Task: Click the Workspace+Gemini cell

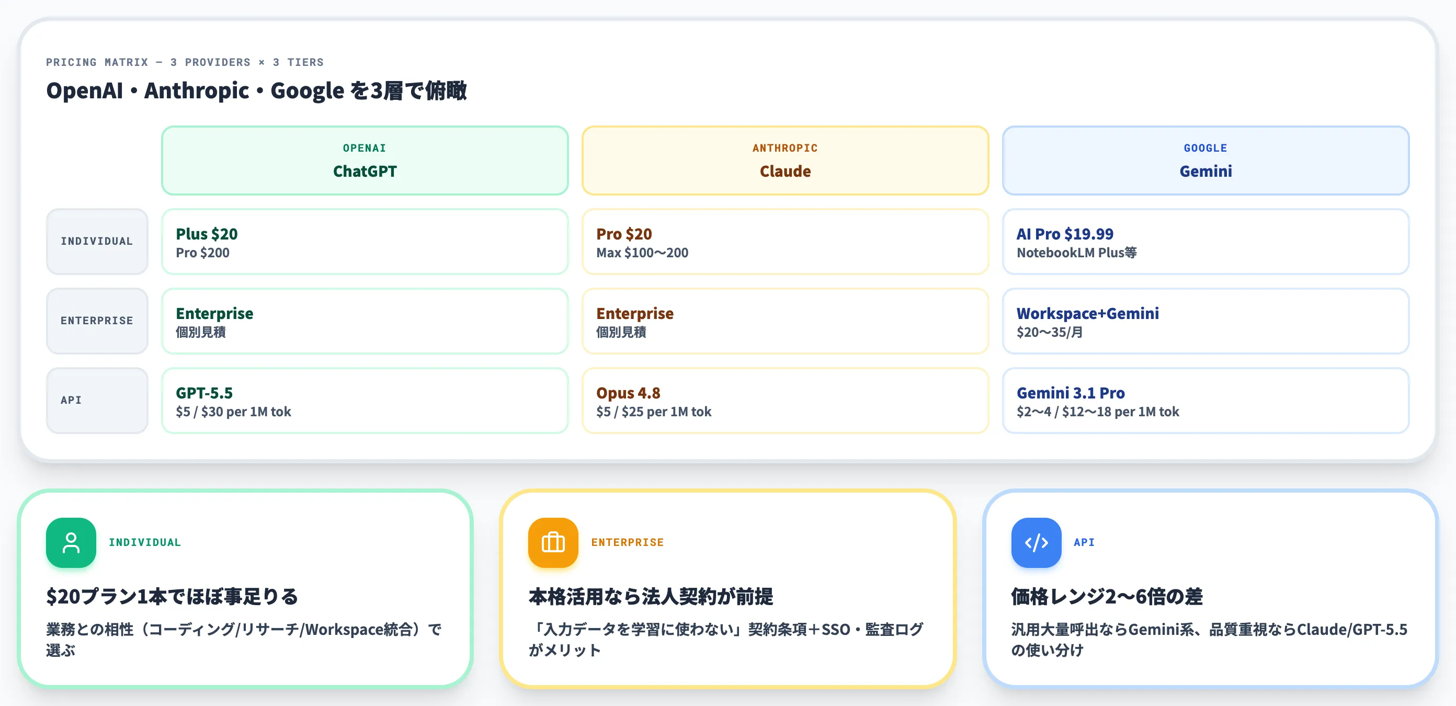Action: (1205, 321)
